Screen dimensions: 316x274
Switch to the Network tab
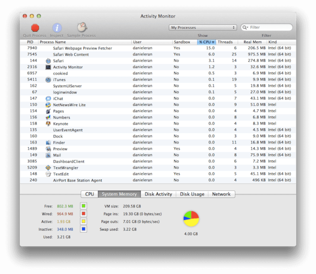pyautogui.click(x=221, y=194)
